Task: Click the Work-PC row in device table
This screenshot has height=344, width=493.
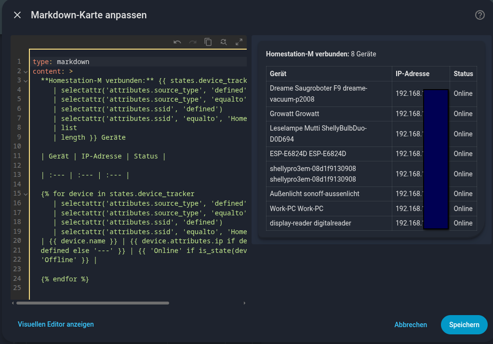Action: (296, 209)
